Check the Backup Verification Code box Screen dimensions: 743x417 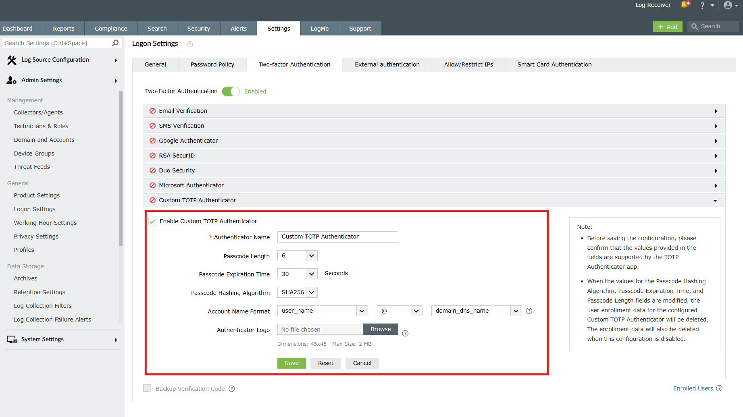(x=147, y=388)
